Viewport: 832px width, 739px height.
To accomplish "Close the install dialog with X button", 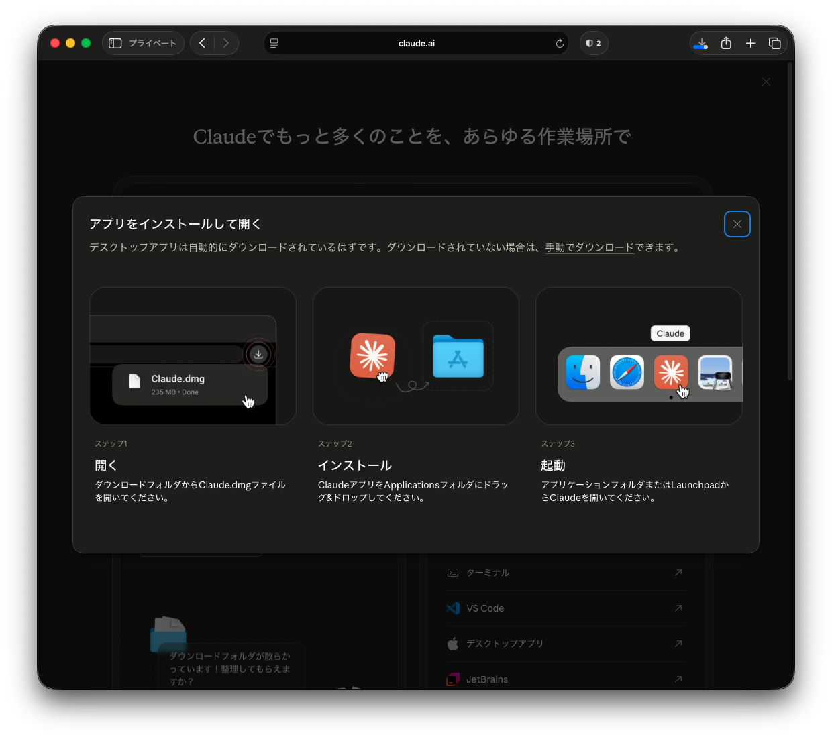I will pos(737,224).
